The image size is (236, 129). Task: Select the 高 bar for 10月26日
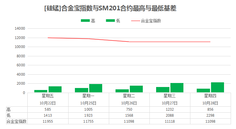[x=122, y=91]
